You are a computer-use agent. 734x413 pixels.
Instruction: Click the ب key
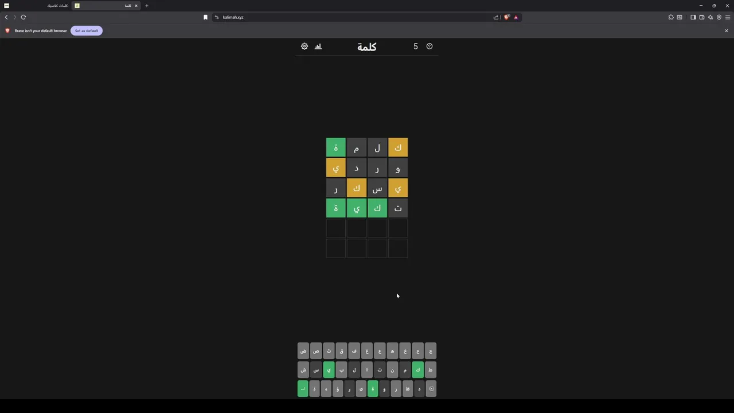coord(341,370)
